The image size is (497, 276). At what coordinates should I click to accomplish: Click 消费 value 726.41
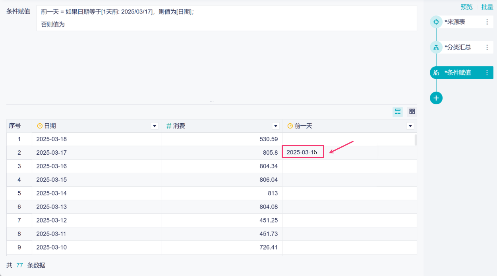pos(269,247)
